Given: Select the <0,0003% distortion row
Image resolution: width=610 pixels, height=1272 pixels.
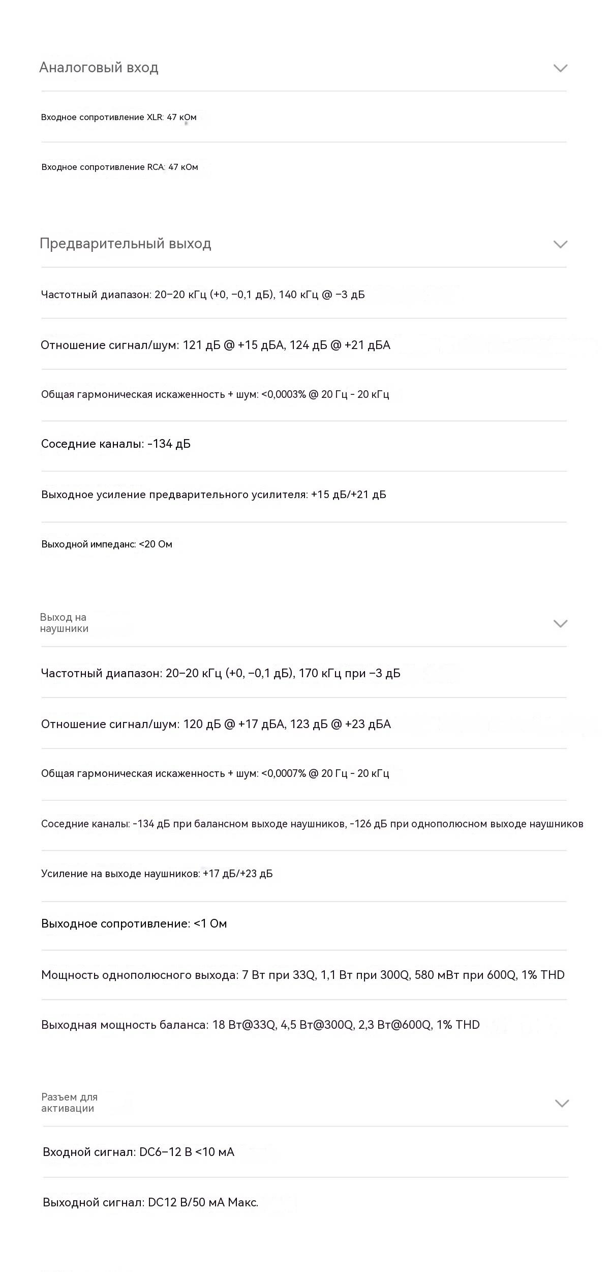Looking at the screenshot, I should pos(304,394).
